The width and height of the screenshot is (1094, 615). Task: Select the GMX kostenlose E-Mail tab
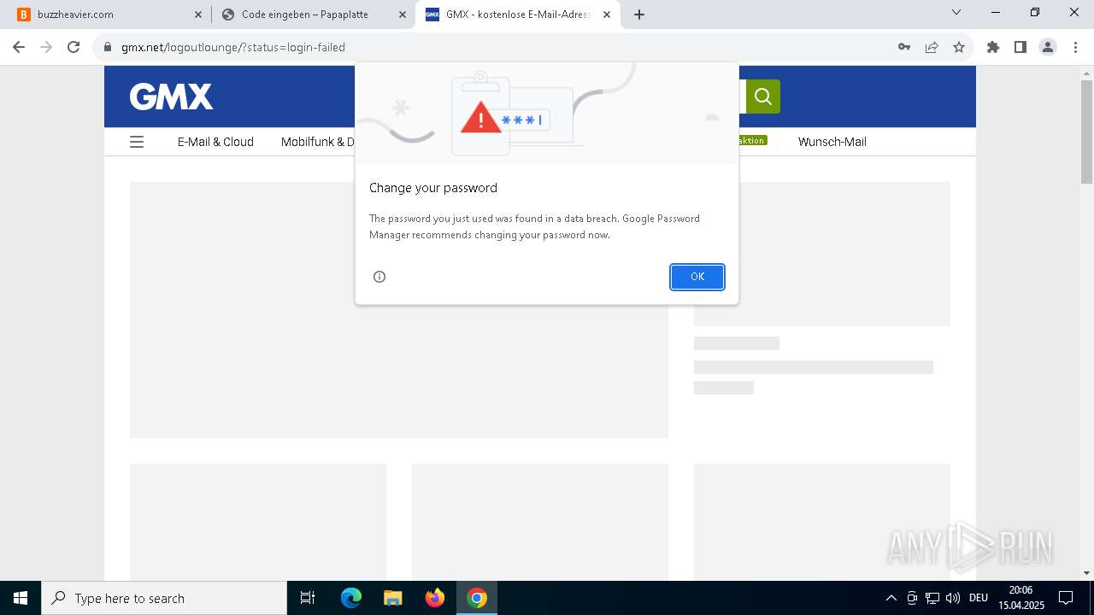[x=519, y=15]
